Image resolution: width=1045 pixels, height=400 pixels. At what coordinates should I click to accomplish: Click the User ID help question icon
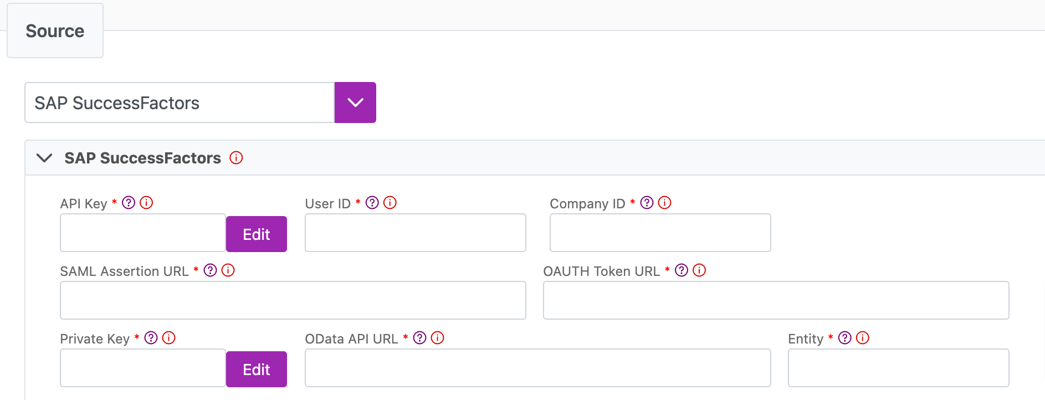[x=372, y=203]
